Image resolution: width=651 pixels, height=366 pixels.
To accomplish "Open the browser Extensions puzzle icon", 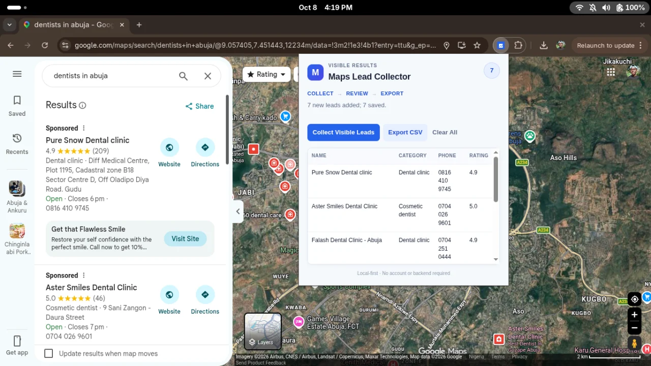I will (x=518, y=45).
